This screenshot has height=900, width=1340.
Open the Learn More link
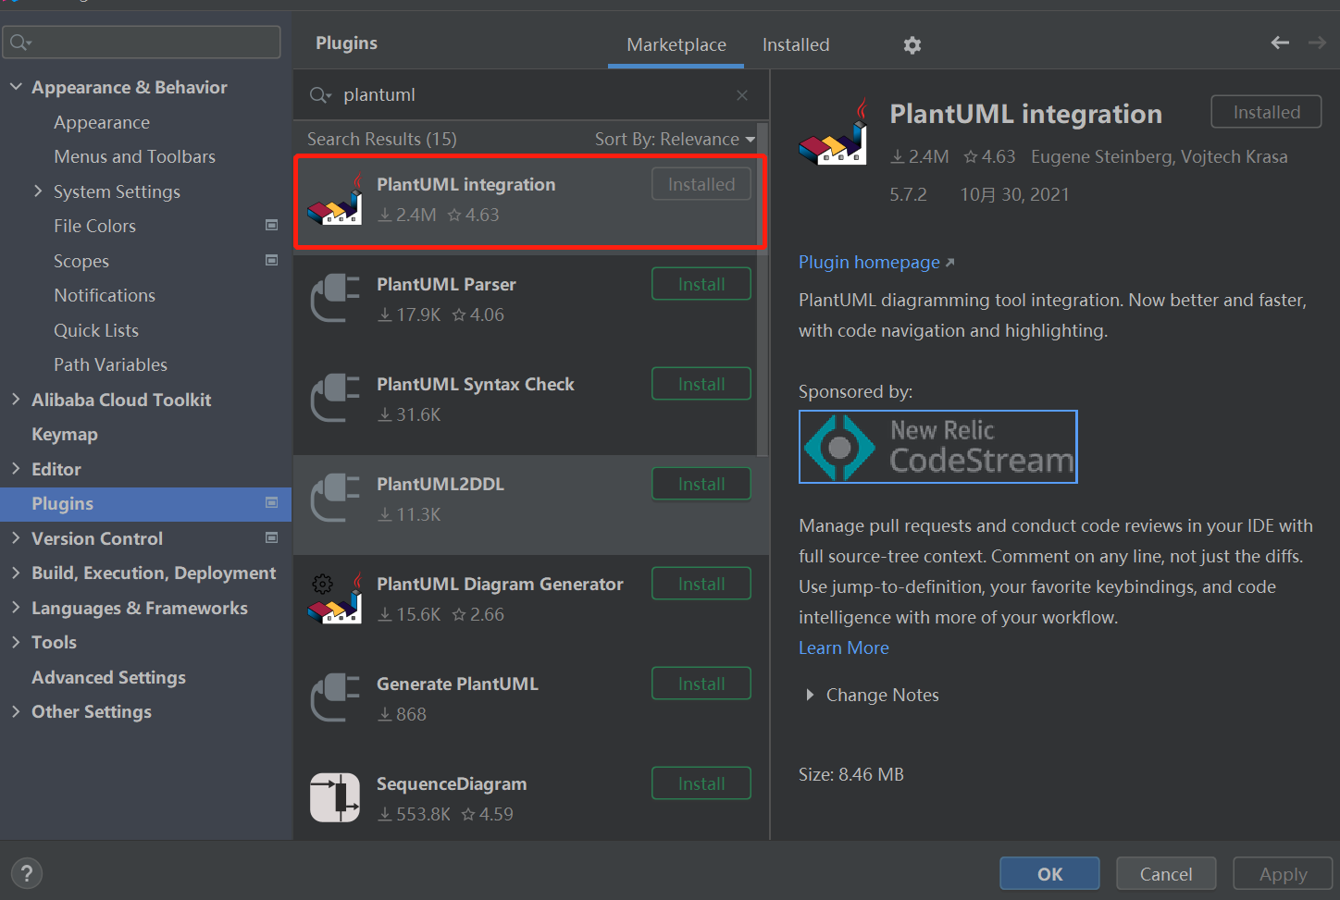coord(844,647)
